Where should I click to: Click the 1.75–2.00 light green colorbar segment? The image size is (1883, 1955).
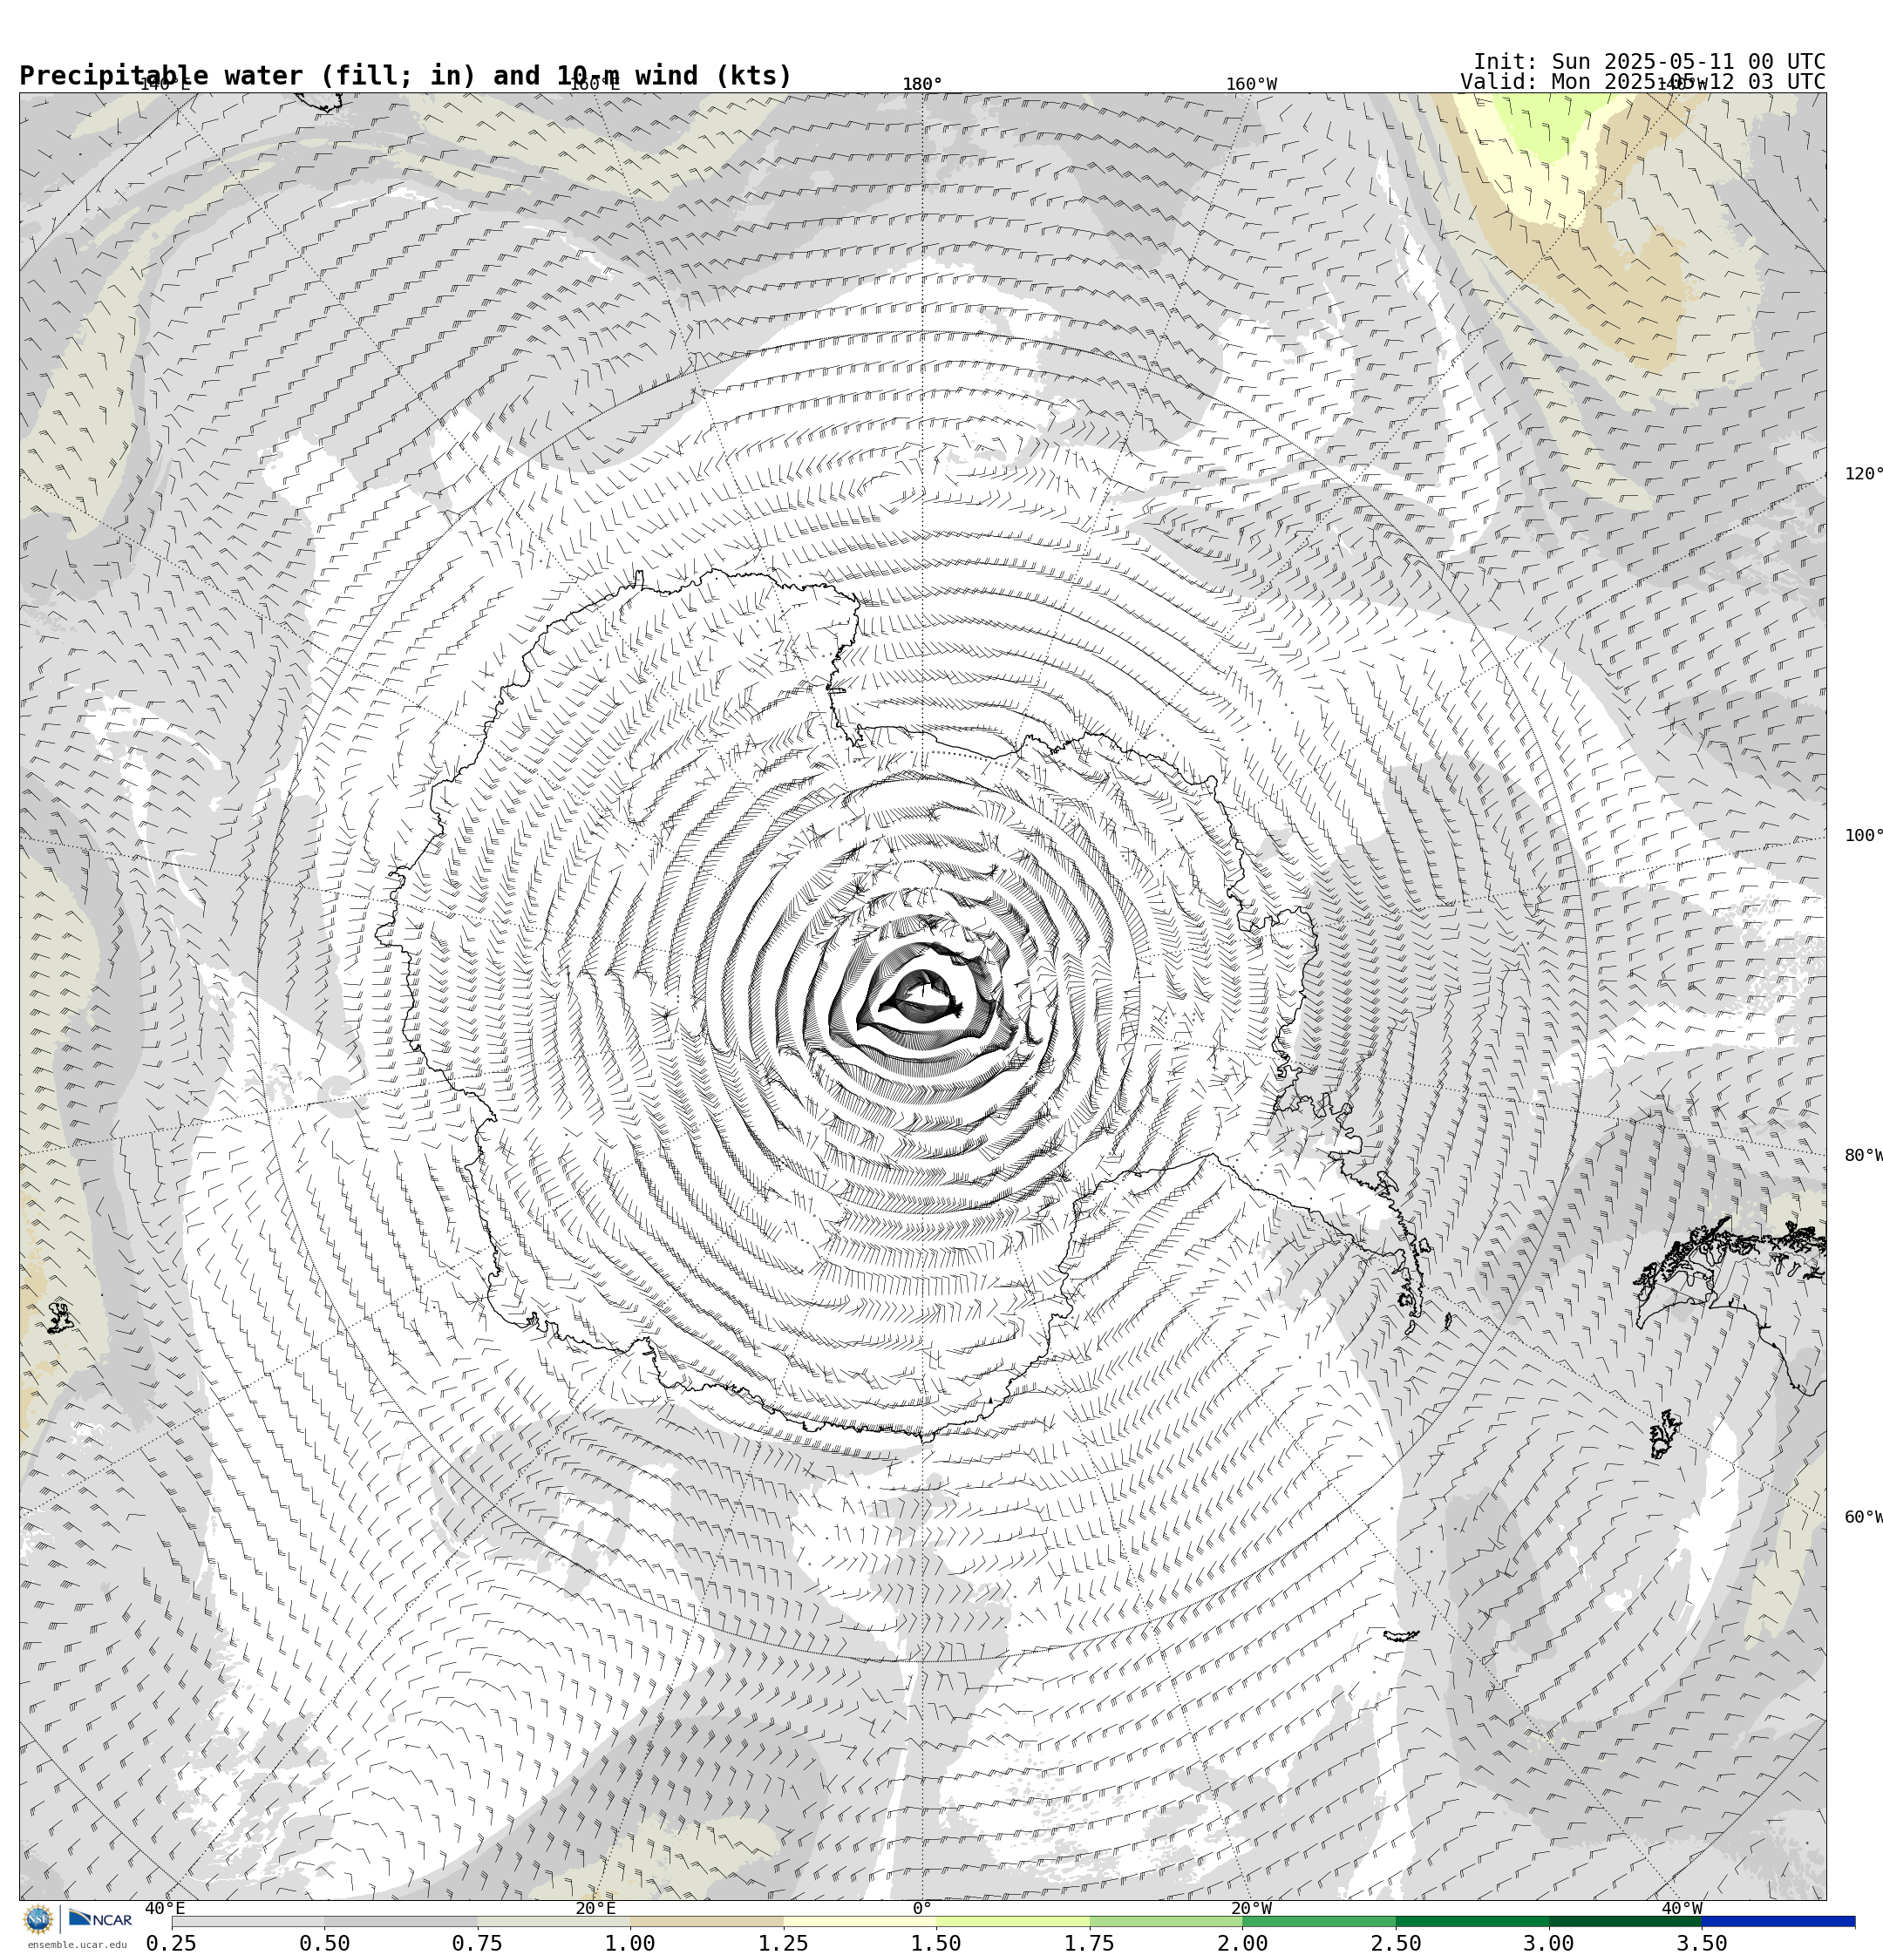(x=1166, y=1921)
